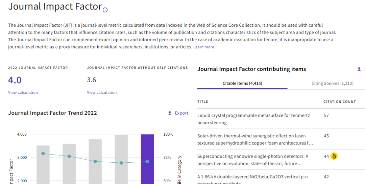This screenshot has height=184, width=365.
Task: Click the first teal percentile data point
Action: (x=43, y=154)
